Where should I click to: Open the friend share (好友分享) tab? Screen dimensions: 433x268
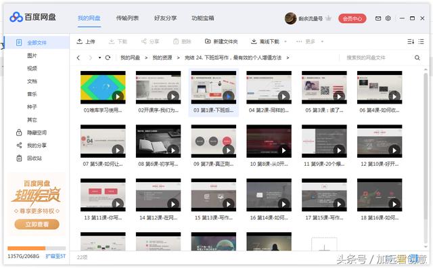165,18
